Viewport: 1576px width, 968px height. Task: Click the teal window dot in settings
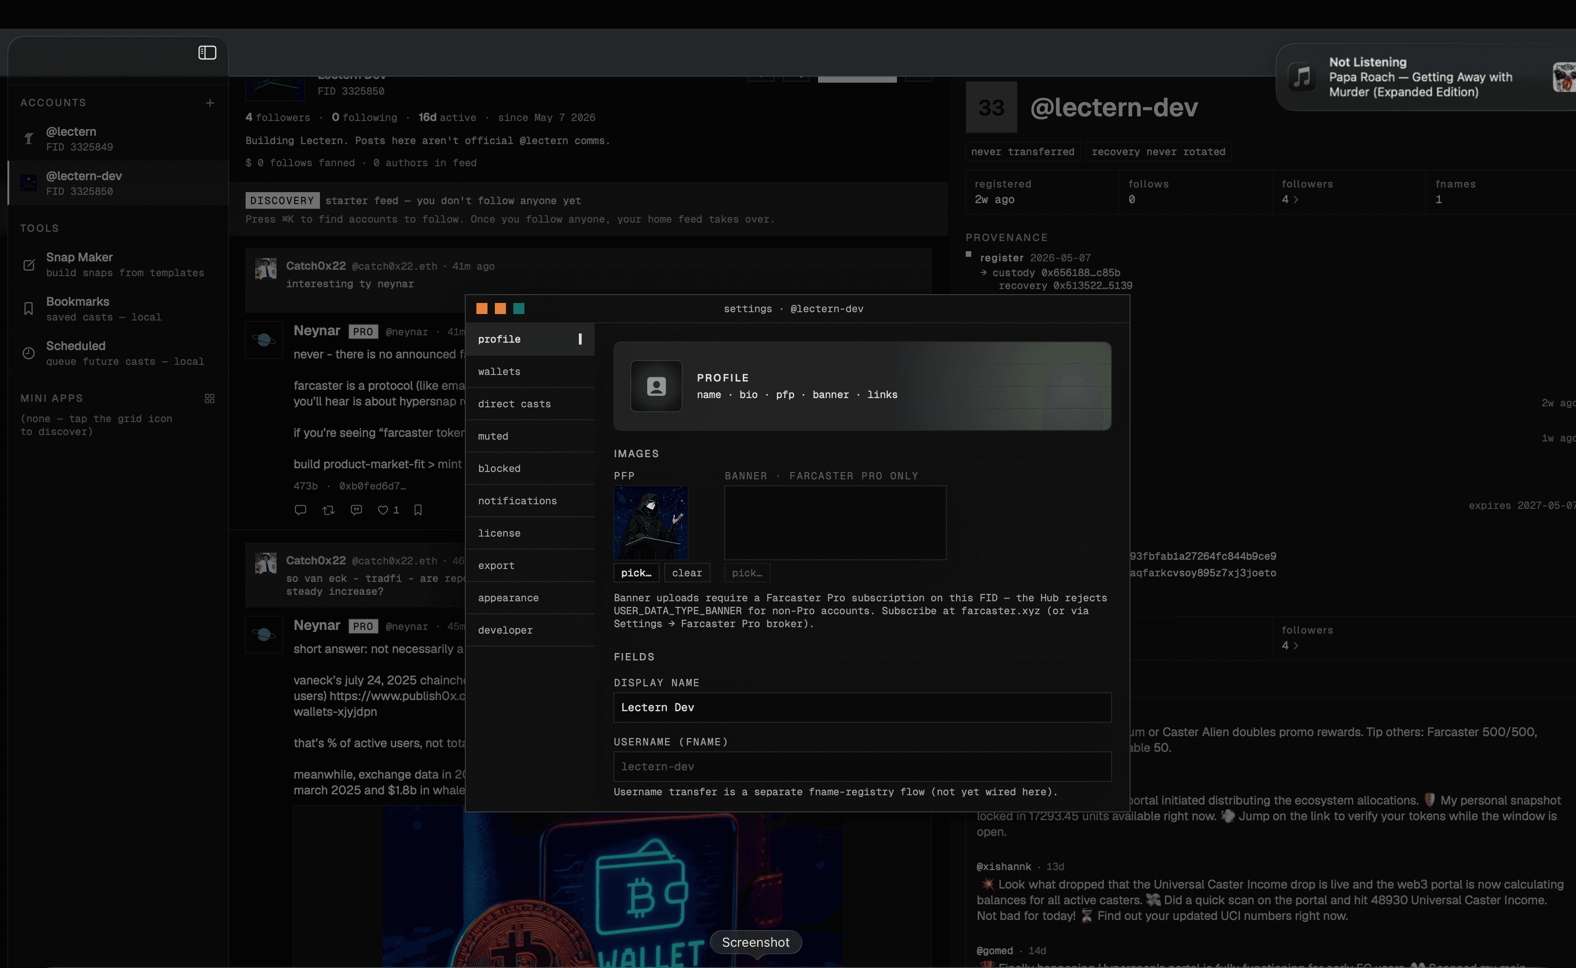[x=519, y=309]
